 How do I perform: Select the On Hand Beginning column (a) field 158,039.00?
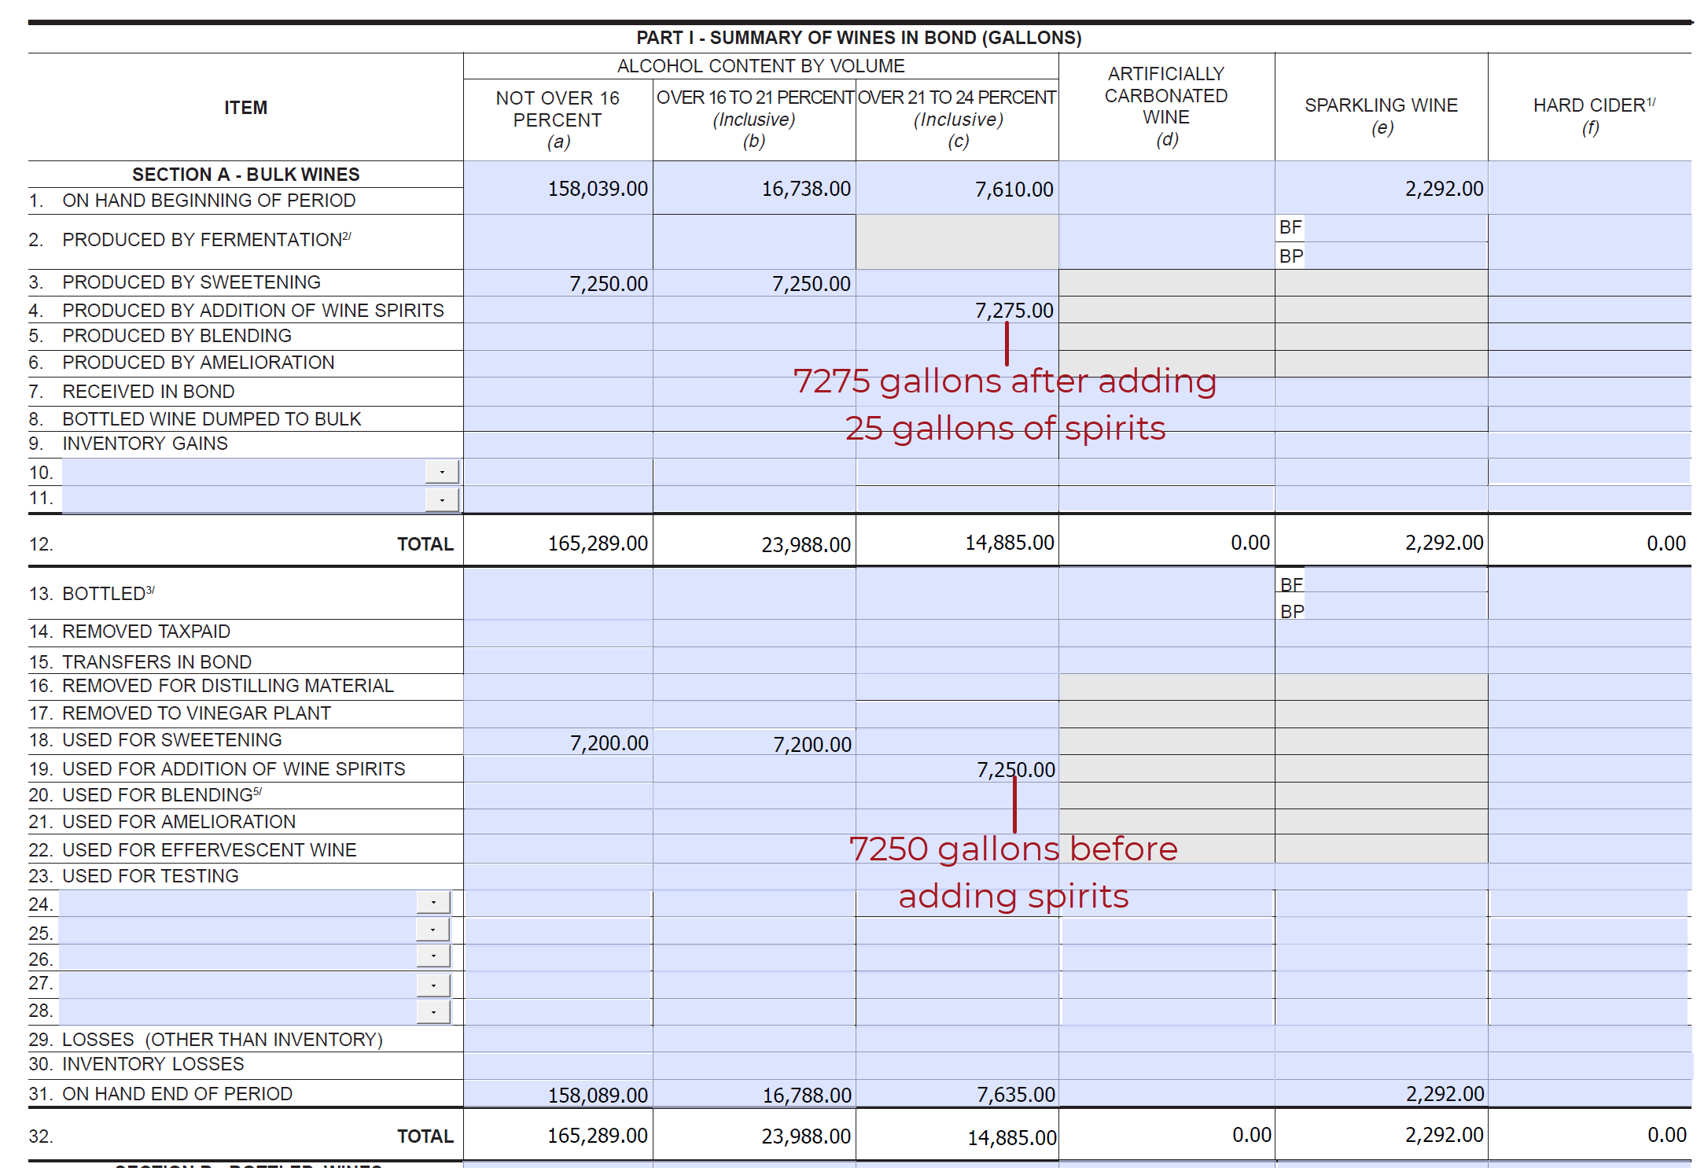(558, 188)
